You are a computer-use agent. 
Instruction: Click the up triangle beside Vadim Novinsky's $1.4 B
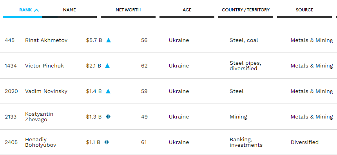coord(108,91)
